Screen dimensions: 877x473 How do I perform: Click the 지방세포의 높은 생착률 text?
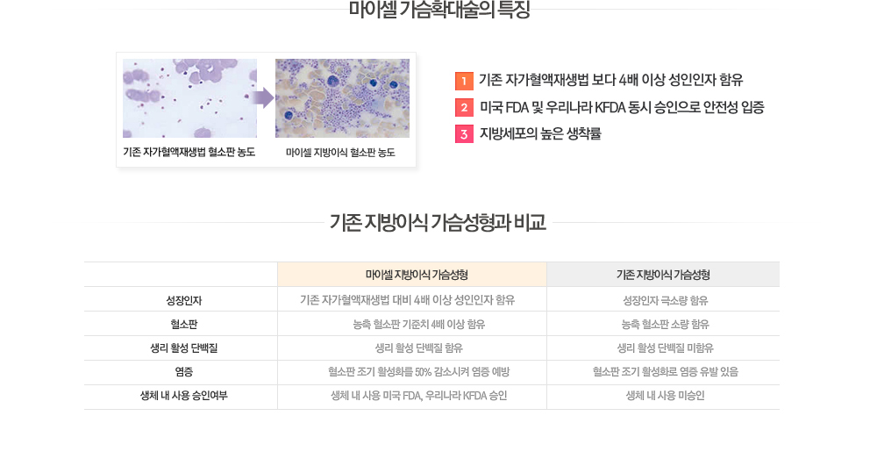pyautogui.click(x=539, y=134)
